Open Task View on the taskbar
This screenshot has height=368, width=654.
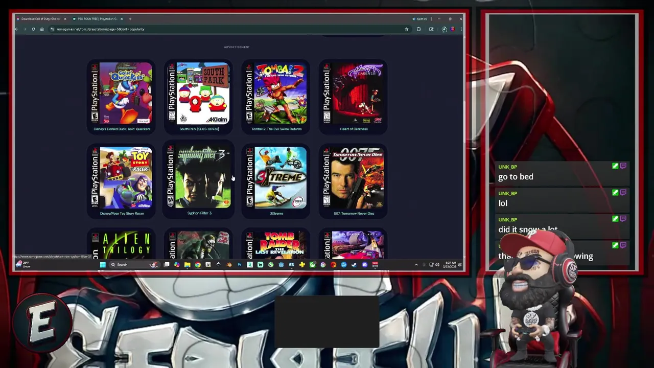[x=167, y=264]
